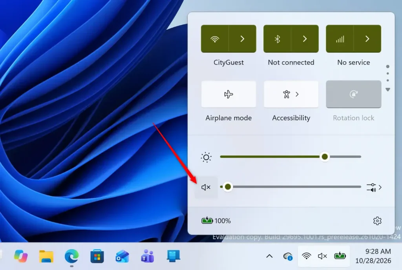Click the Not connected Bluetooth label
The height and width of the screenshot is (270, 402).
pyautogui.click(x=291, y=62)
